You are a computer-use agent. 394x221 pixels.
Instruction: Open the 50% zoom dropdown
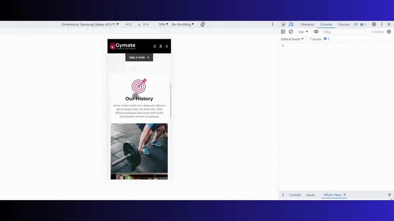tap(164, 24)
